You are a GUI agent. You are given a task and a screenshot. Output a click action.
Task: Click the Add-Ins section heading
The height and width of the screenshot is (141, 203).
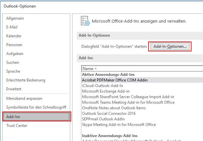86,58
